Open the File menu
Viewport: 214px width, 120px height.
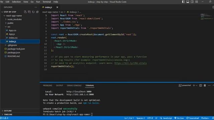point(1,2)
